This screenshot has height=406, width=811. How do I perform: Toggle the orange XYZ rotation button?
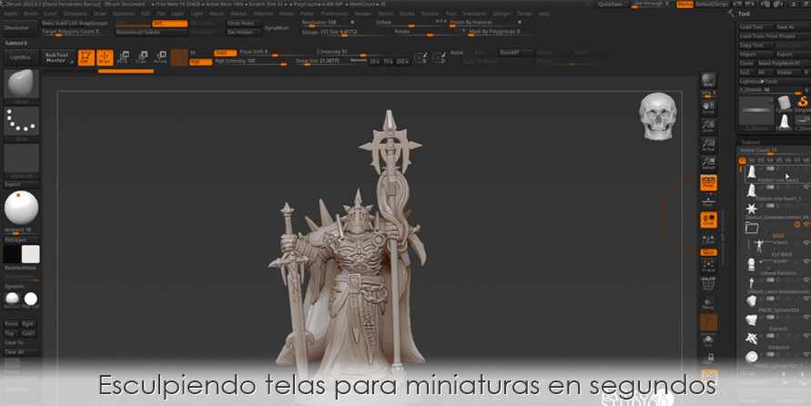tap(708, 252)
